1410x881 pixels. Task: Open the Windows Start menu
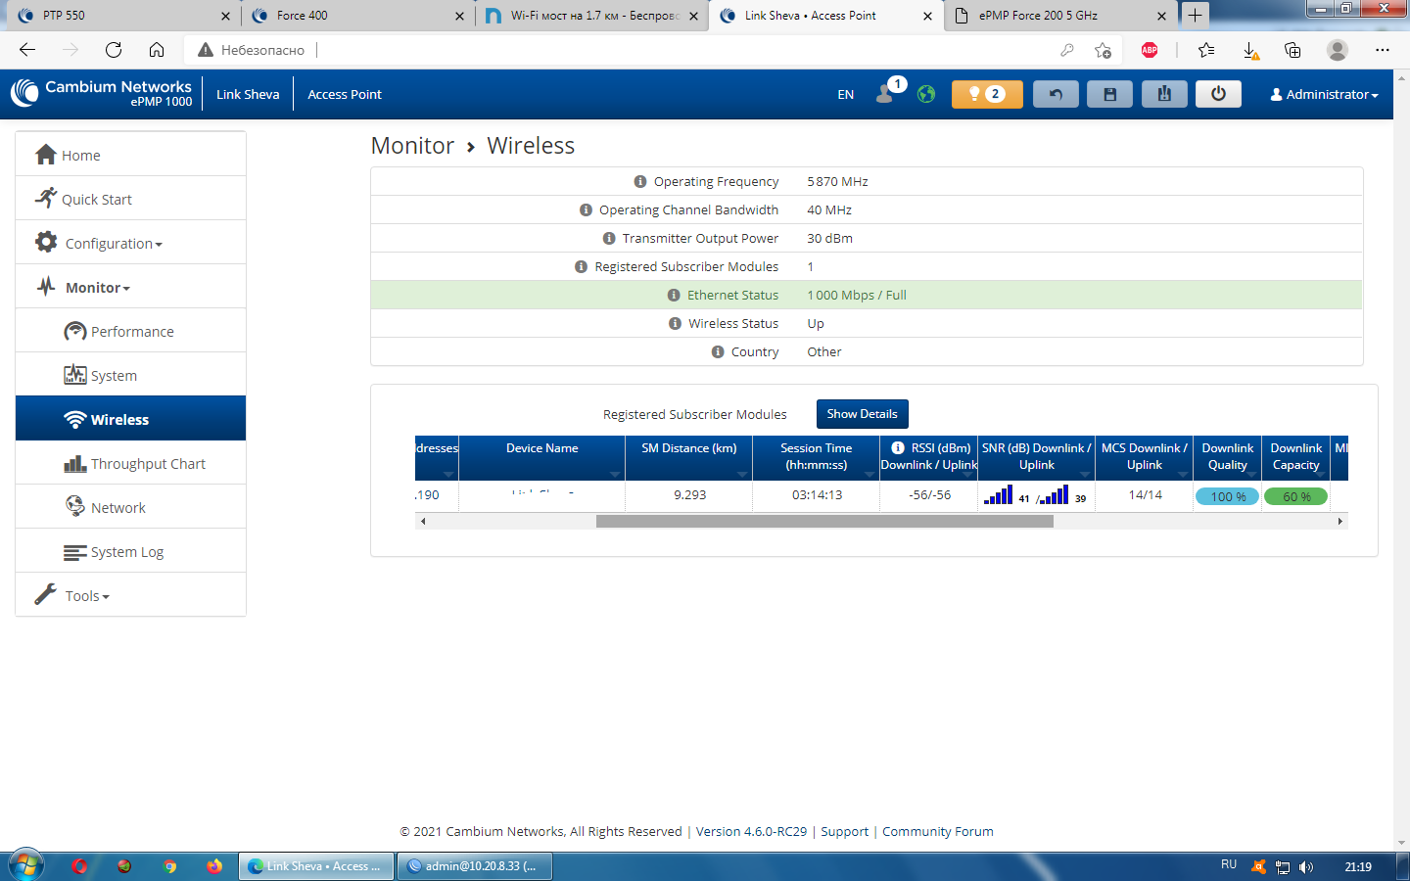click(26, 865)
